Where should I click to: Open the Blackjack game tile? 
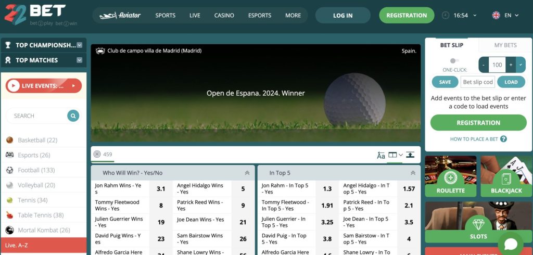506,176
